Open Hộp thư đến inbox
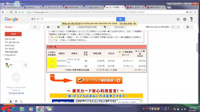This screenshot has width=200, height=112. tap(10, 39)
